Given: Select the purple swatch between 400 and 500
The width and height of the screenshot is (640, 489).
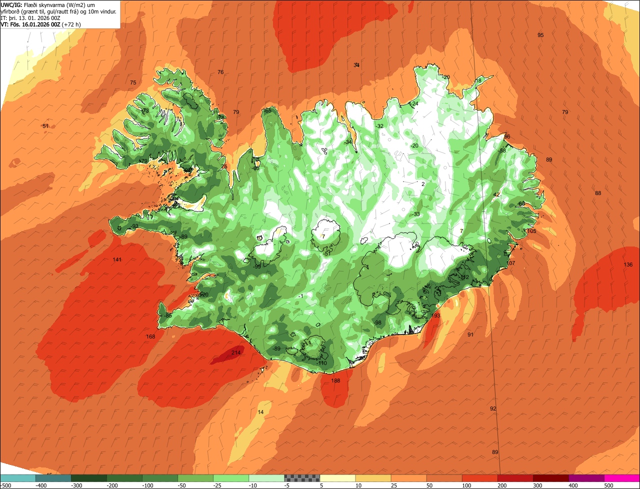Looking at the screenshot, I should (586, 478).
